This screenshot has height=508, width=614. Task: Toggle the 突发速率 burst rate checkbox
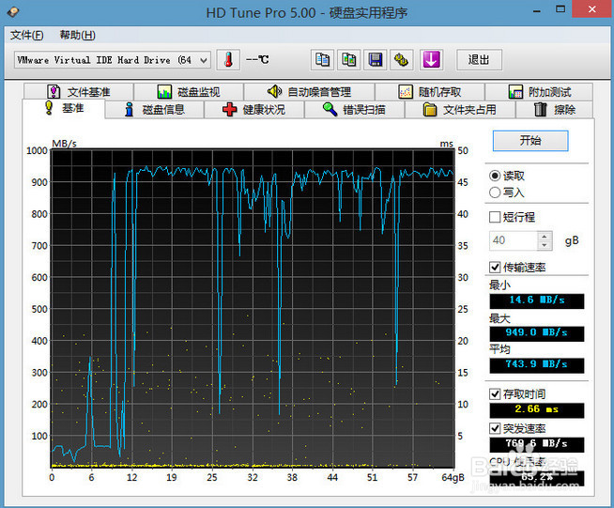coord(495,428)
